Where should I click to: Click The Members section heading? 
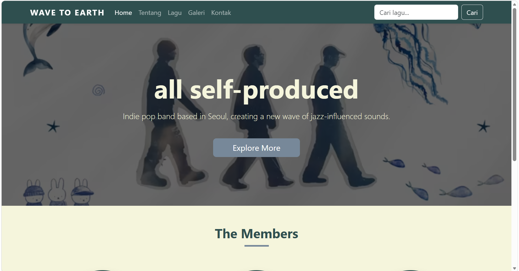coord(256,234)
